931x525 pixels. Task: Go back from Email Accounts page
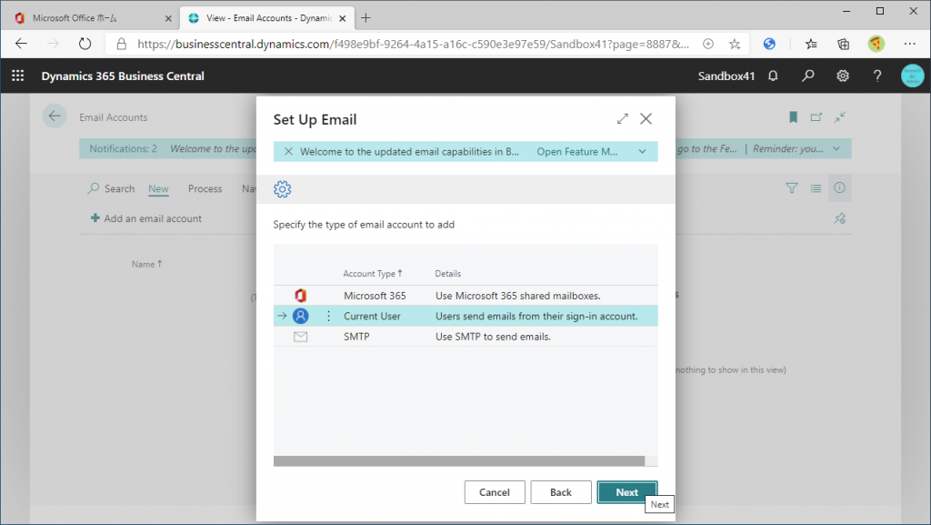coord(55,116)
